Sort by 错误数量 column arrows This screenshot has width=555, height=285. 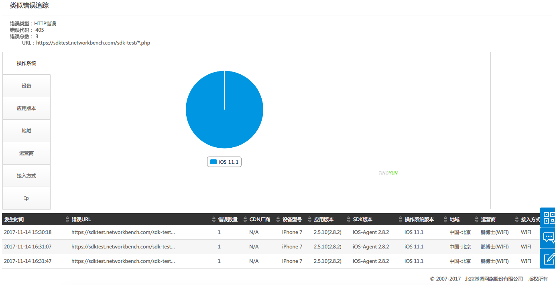coord(245,220)
